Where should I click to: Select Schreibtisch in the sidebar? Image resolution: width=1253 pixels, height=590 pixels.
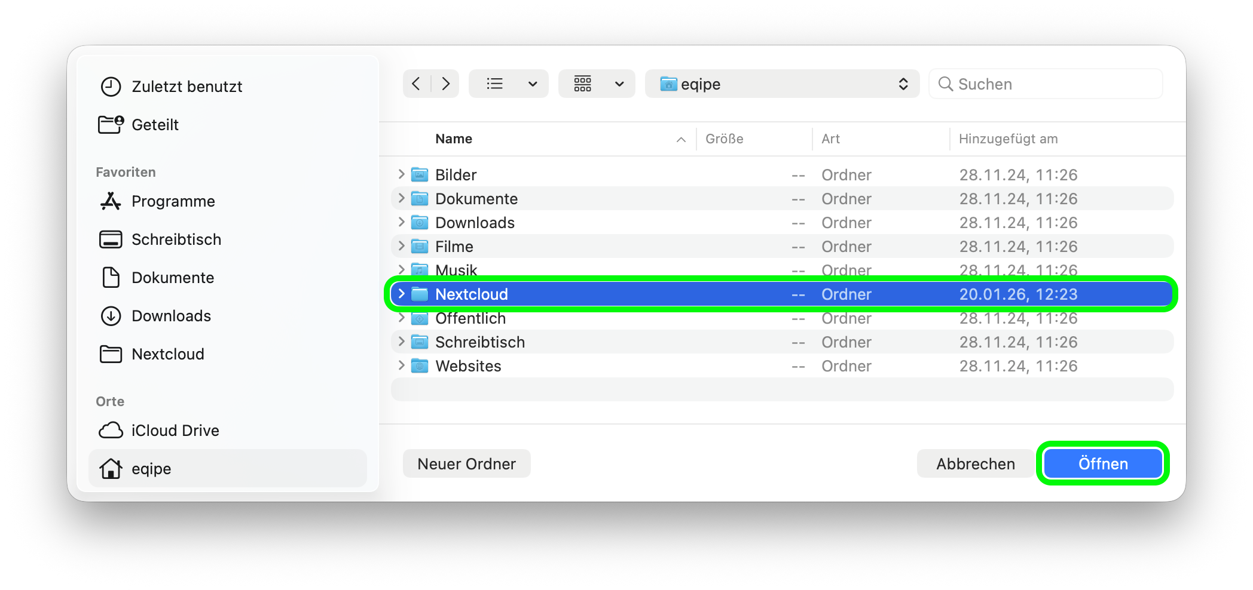pos(176,239)
